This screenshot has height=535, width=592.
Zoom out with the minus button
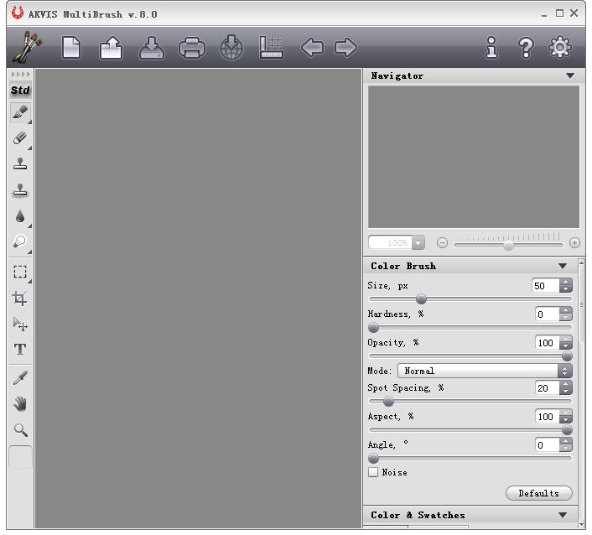(x=442, y=243)
